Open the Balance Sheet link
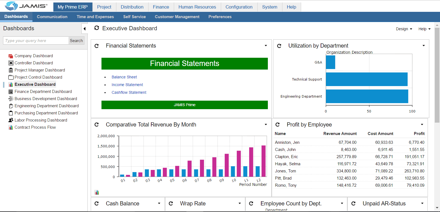This screenshot has height=212, width=440. (124, 77)
